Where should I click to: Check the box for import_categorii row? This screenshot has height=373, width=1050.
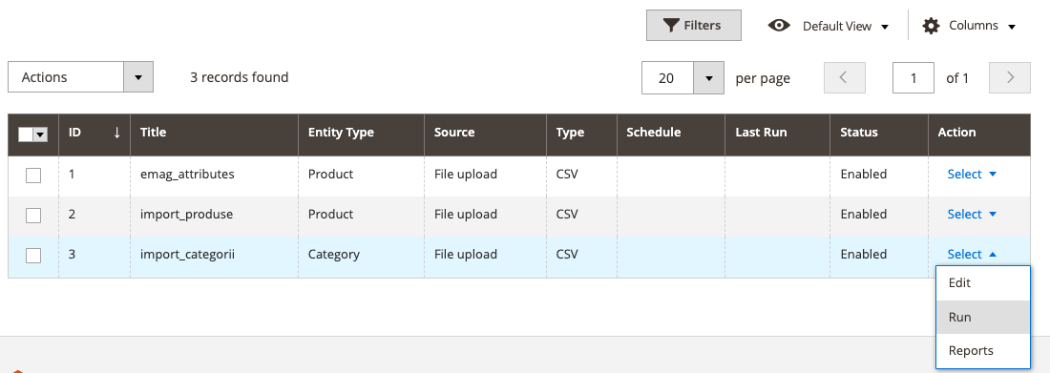32,256
